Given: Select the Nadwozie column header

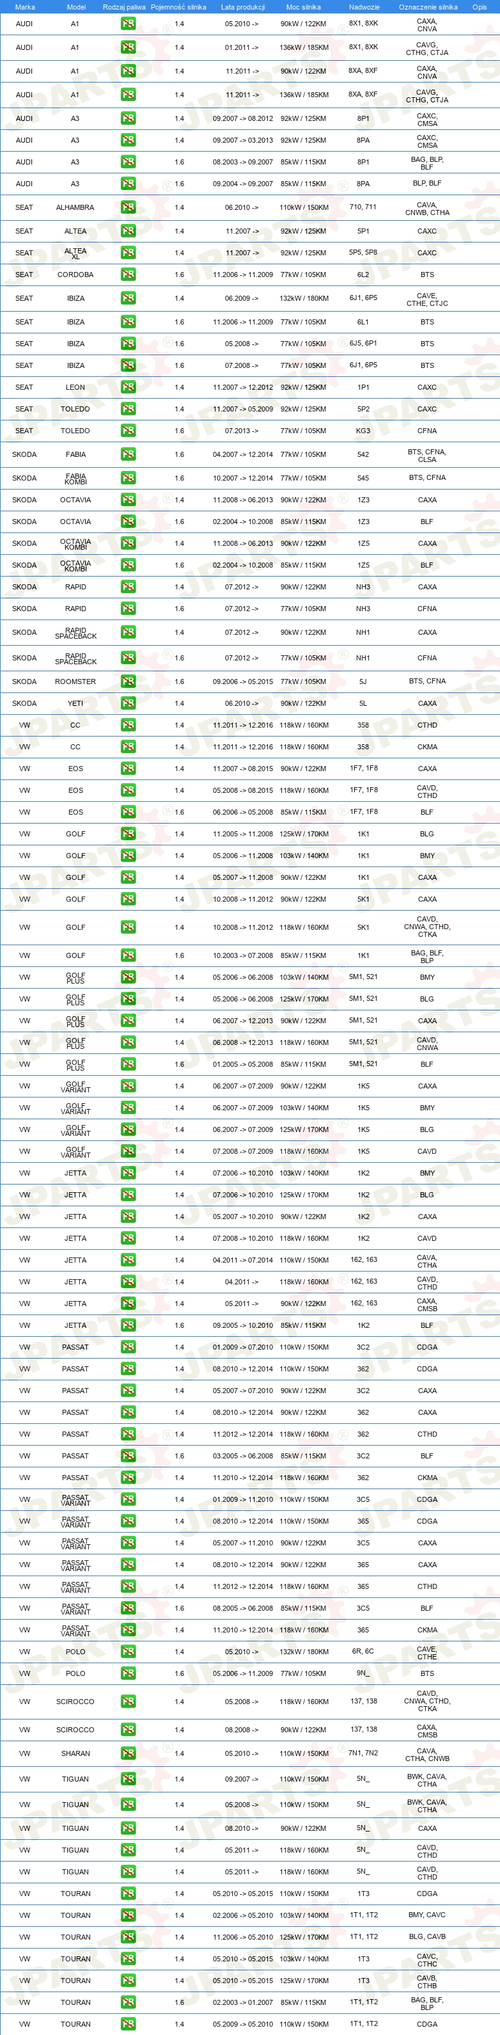Looking at the screenshot, I should 364,7.
